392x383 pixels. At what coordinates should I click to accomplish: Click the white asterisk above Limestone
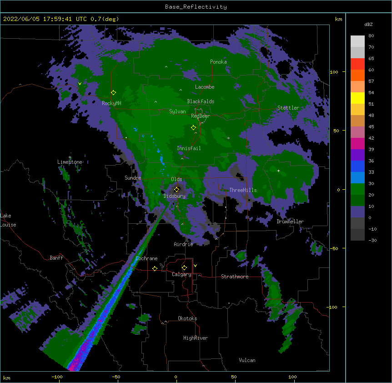click(x=70, y=157)
